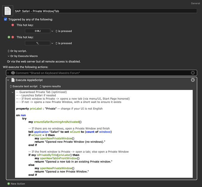Click 'if wCount = 0 then' line
This screenshot has height=187, width=202.
(x=42, y=135)
